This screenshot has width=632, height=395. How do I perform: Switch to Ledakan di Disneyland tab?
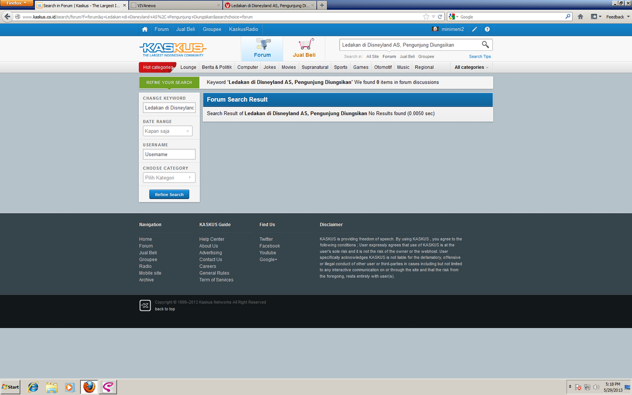point(269,5)
